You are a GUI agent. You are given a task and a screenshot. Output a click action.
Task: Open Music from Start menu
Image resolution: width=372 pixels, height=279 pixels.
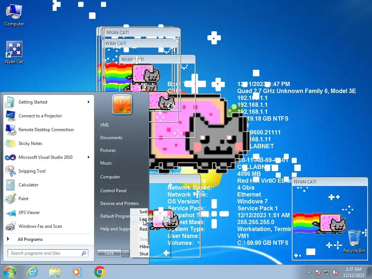pos(106,163)
